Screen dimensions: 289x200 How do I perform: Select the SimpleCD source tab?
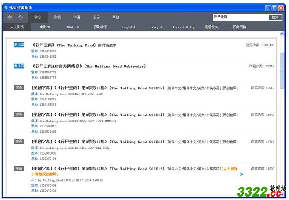click(128, 27)
